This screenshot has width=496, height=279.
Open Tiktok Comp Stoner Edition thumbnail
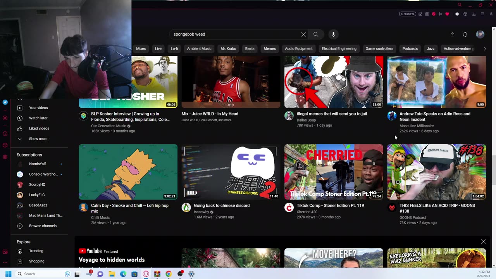pos(334,172)
